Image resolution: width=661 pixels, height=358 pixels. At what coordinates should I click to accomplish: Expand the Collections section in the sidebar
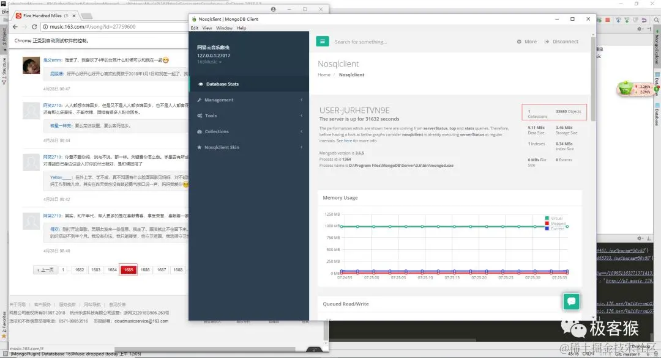click(248, 131)
